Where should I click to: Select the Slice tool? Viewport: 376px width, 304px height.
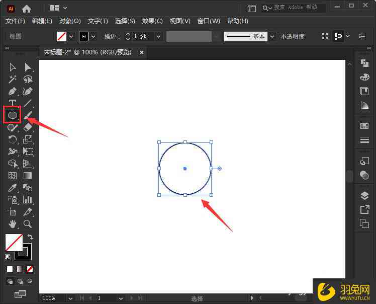coord(28,212)
